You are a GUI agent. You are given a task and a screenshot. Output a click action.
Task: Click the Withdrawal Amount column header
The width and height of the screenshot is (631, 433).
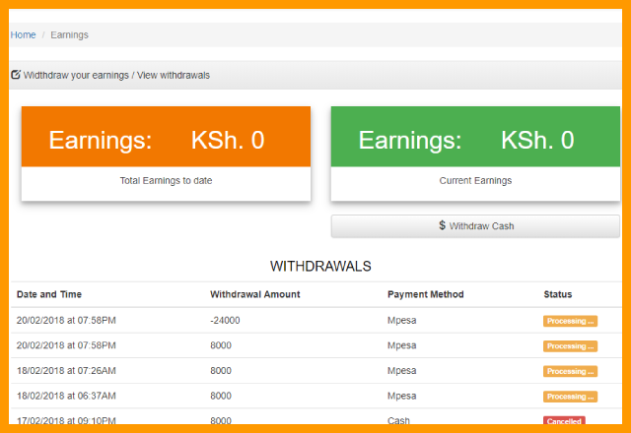[x=254, y=294]
